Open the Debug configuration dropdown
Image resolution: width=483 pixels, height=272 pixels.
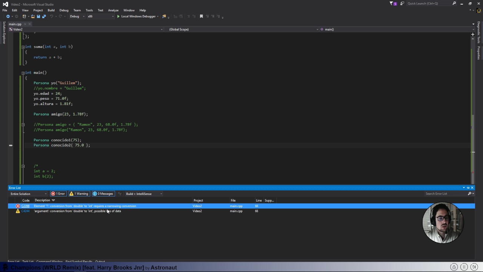pyautogui.click(x=77, y=16)
